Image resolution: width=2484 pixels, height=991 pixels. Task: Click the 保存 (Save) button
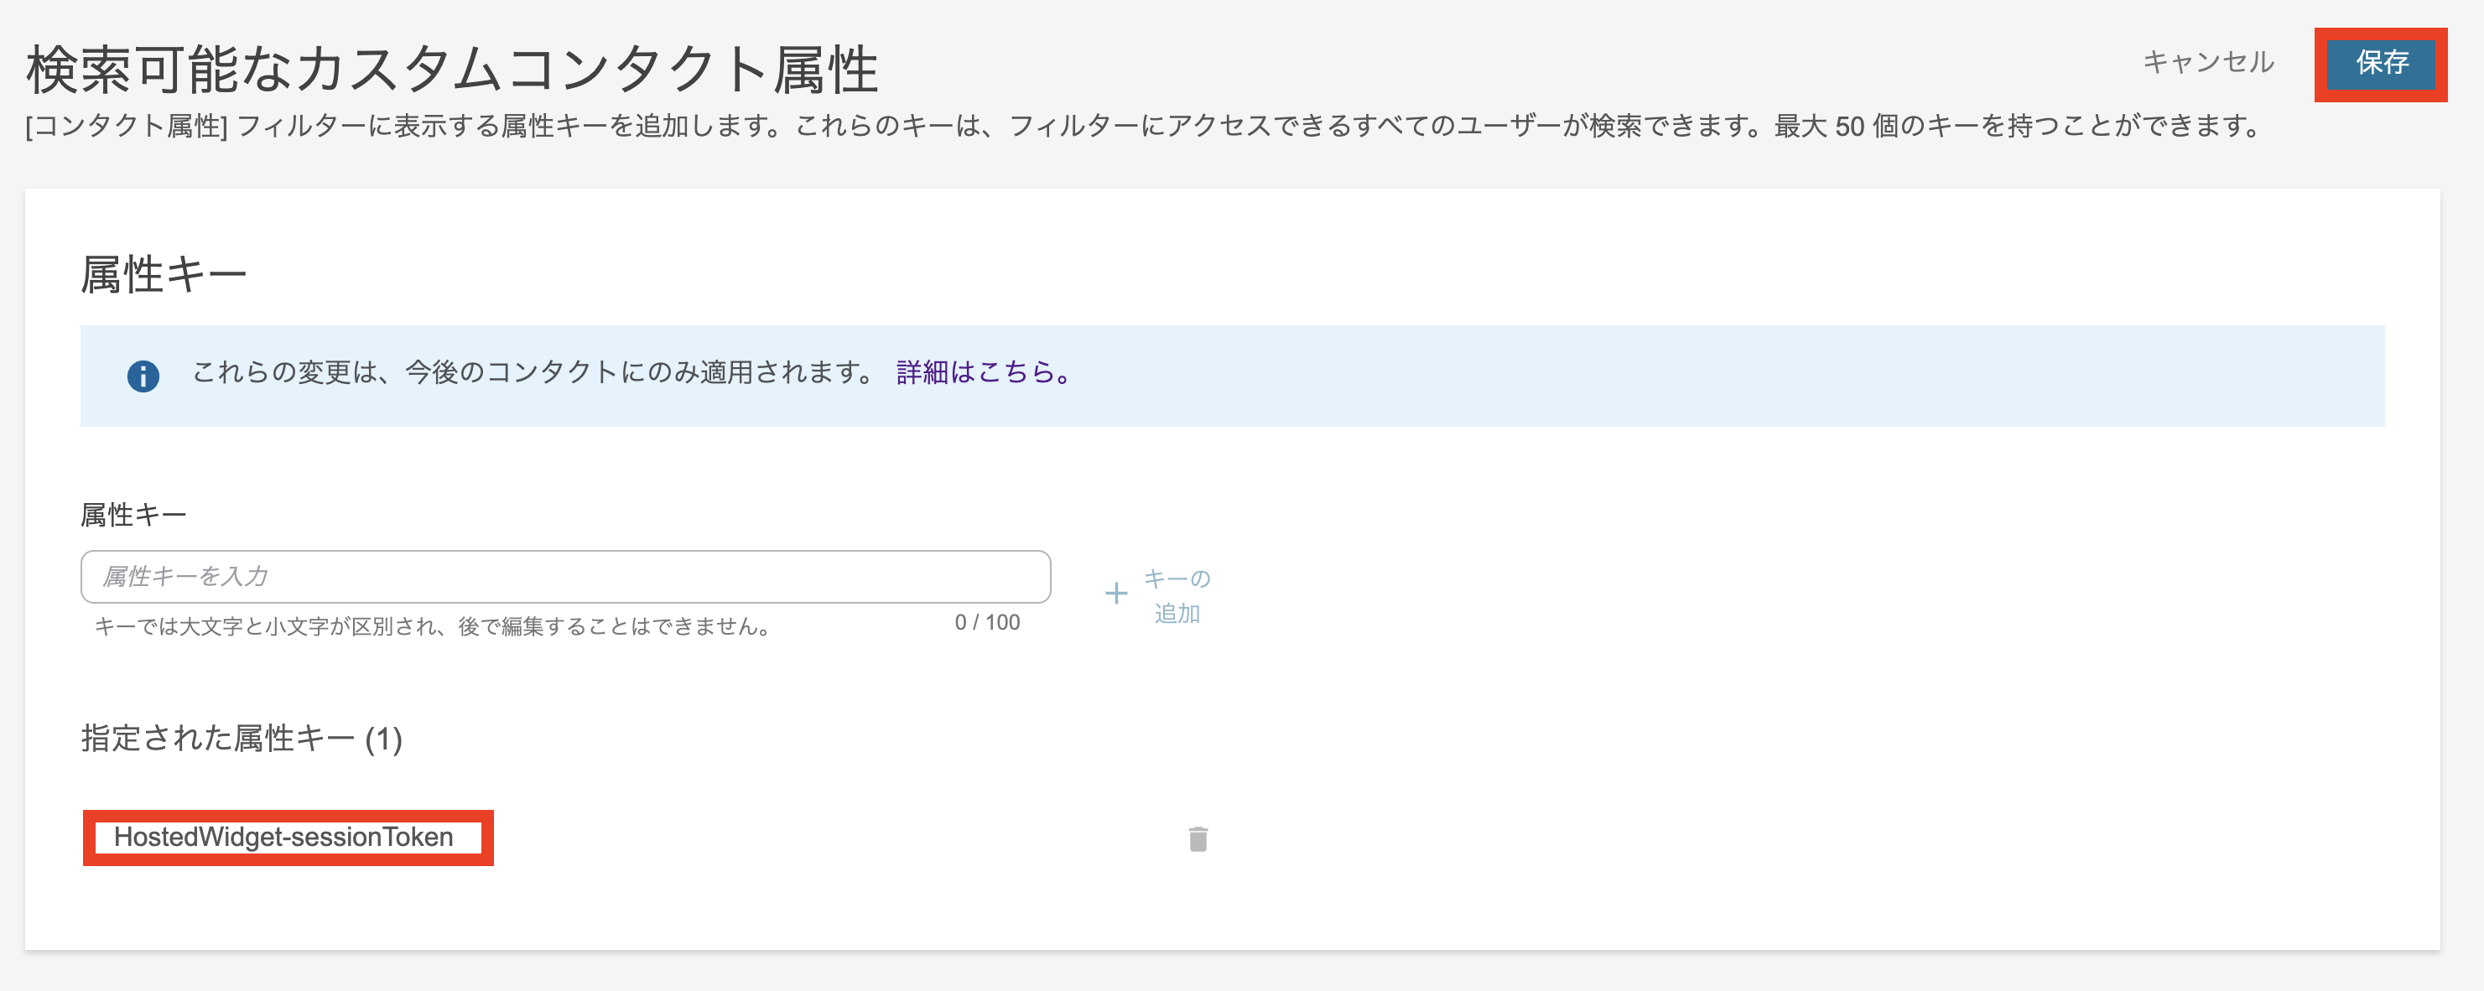pyautogui.click(x=2381, y=64)
